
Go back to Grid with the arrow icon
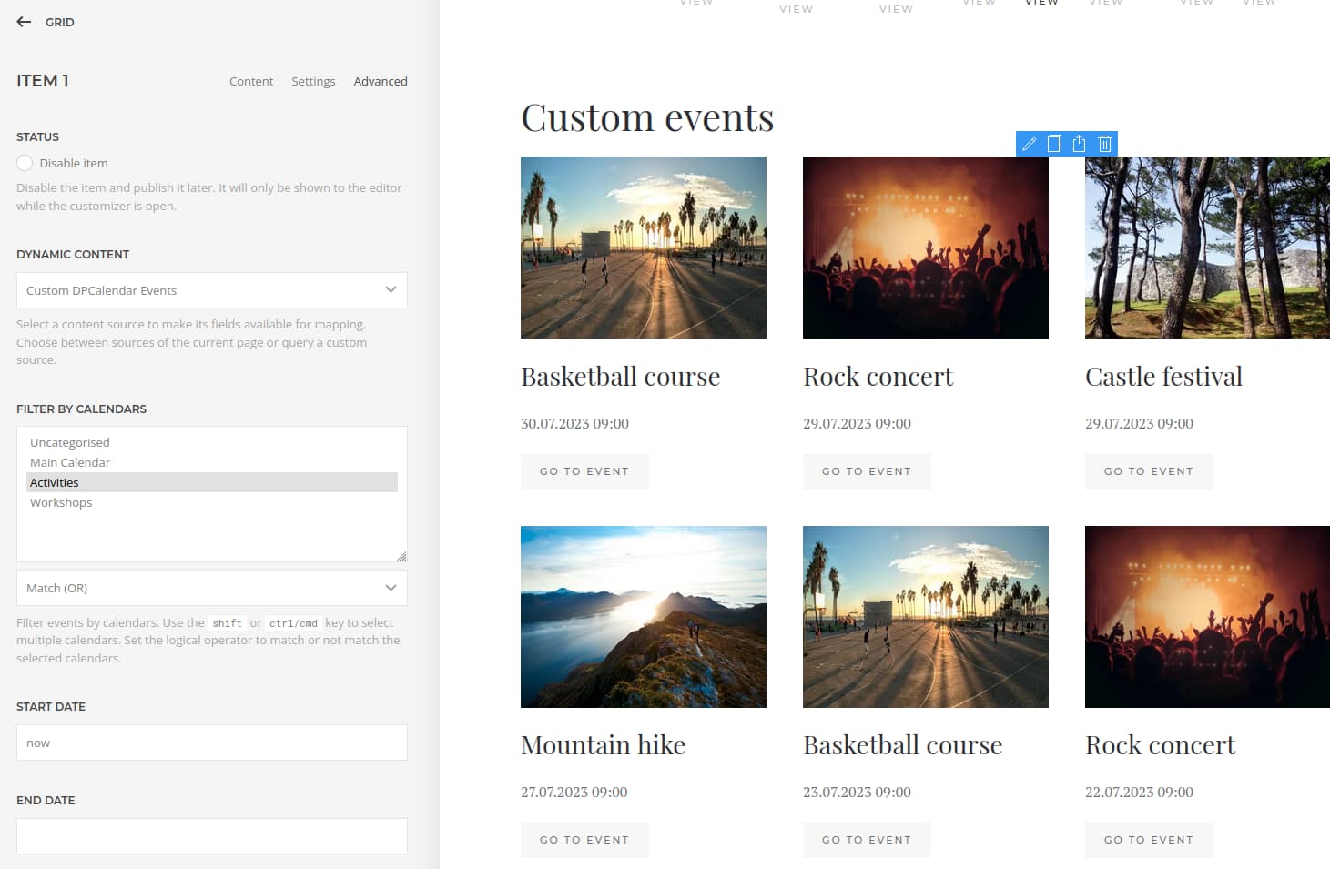(x=24, y=22)
